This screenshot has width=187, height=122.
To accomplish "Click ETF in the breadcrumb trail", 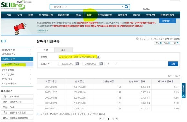I will coord(146,39).
